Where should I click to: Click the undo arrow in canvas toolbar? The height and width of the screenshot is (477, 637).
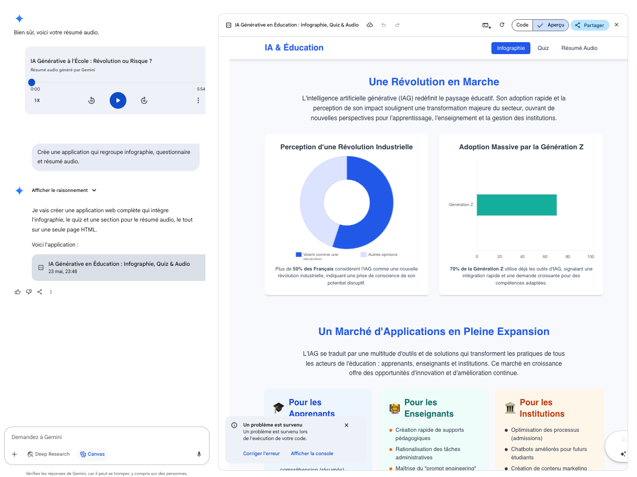pyautogui.click(x=384, y=25)
